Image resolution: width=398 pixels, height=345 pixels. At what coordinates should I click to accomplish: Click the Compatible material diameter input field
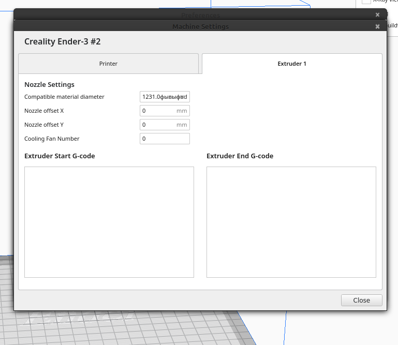coord(164,97)
